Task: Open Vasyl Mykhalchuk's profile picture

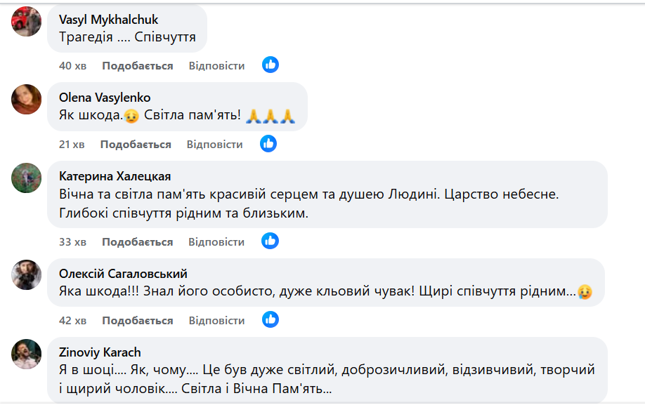Action: [x=27, y=21]
